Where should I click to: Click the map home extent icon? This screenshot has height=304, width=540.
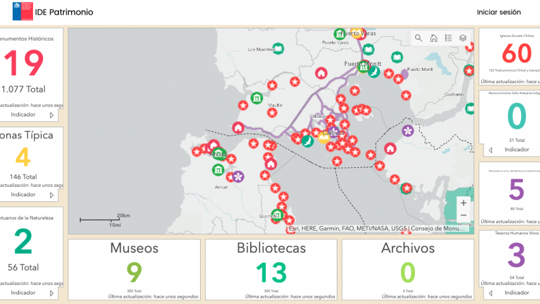434,38
